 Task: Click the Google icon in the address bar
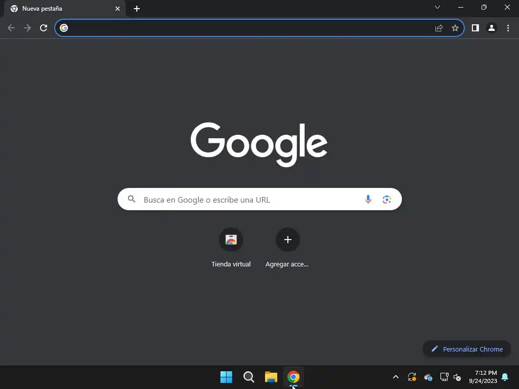click(x=64, y=28)
